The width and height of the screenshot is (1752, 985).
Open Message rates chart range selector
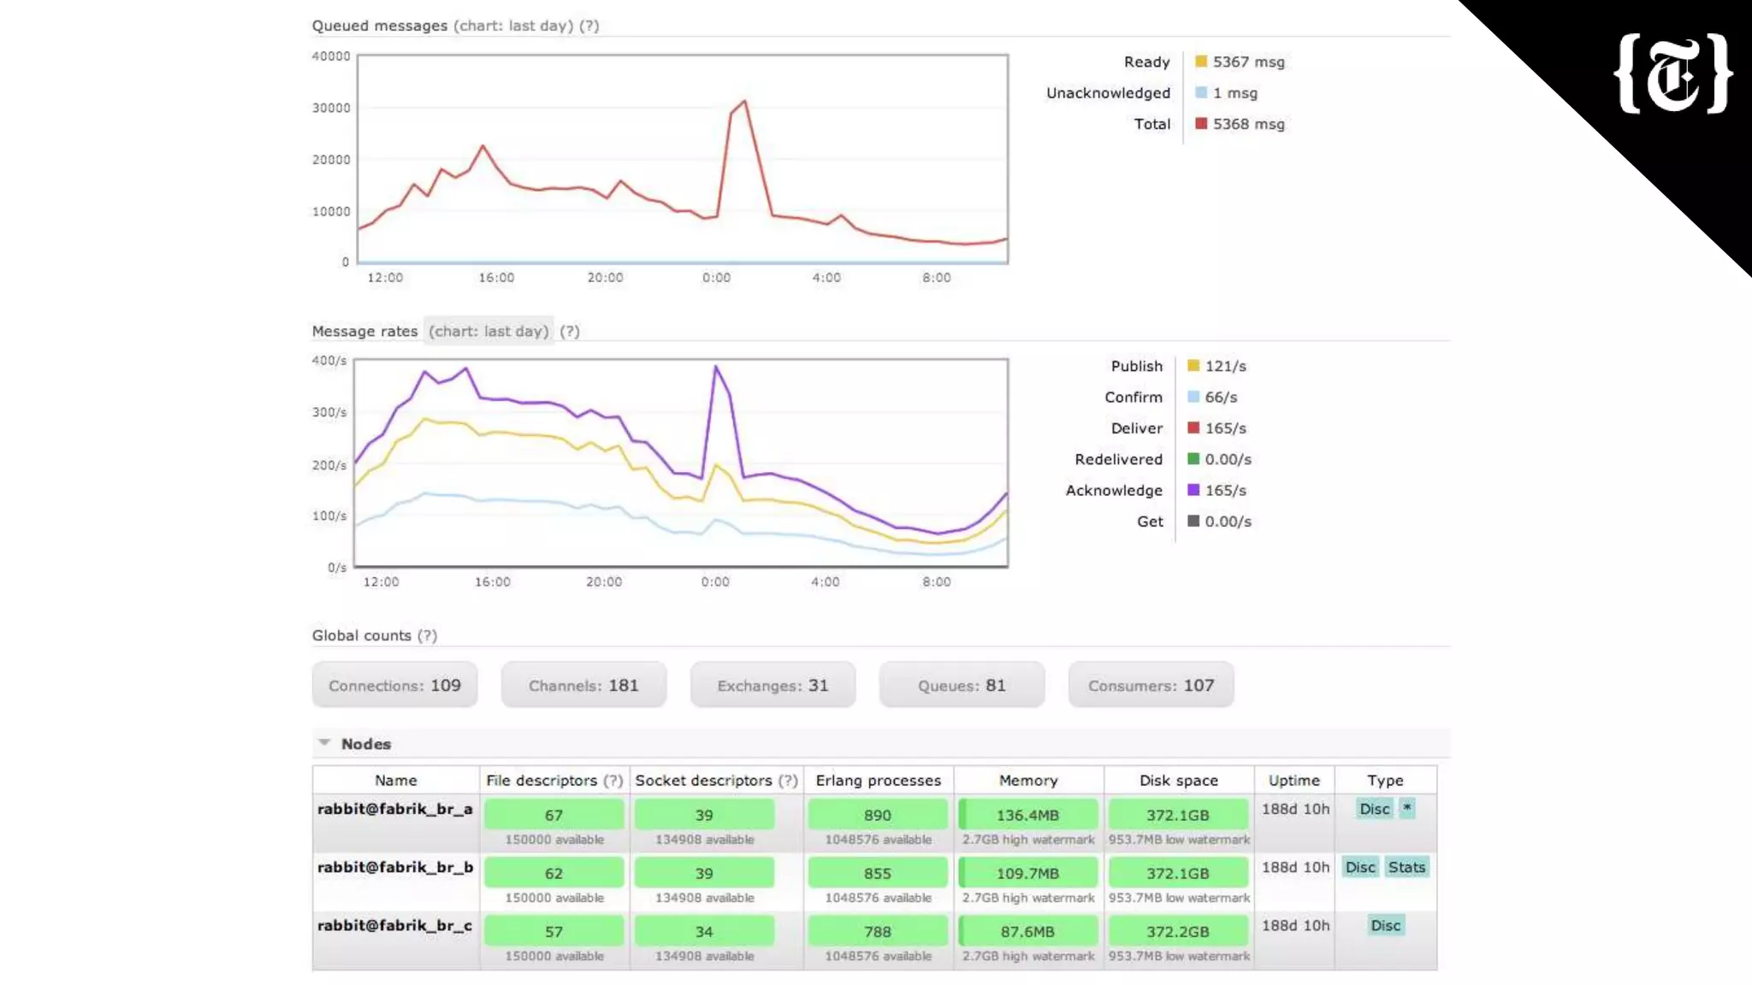[488, 331]
